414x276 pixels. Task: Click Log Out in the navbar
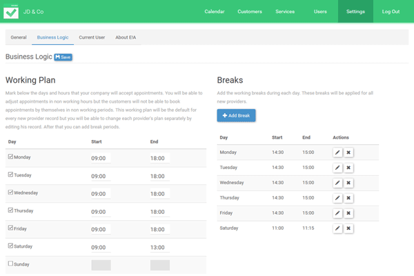point(391,12)
